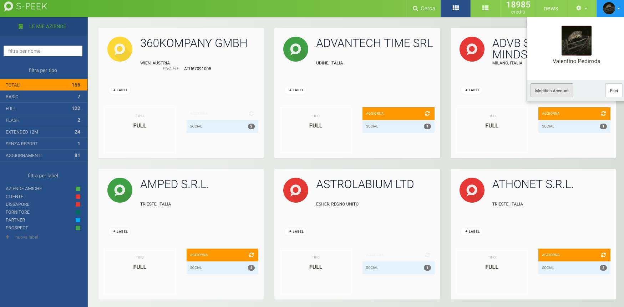
Task: Open Le Mie Aziende section
Action: tap(44, 26)
